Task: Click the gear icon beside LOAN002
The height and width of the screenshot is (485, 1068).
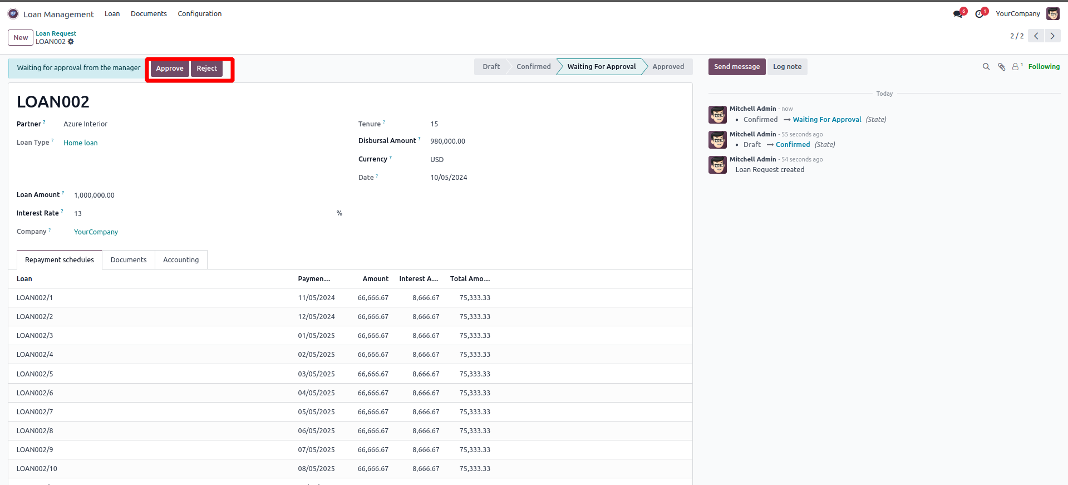Action: [71, 42]
